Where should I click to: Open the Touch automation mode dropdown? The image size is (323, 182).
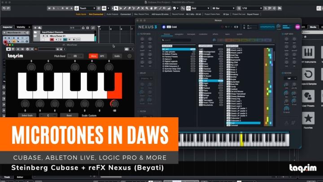tap(87, 8)
